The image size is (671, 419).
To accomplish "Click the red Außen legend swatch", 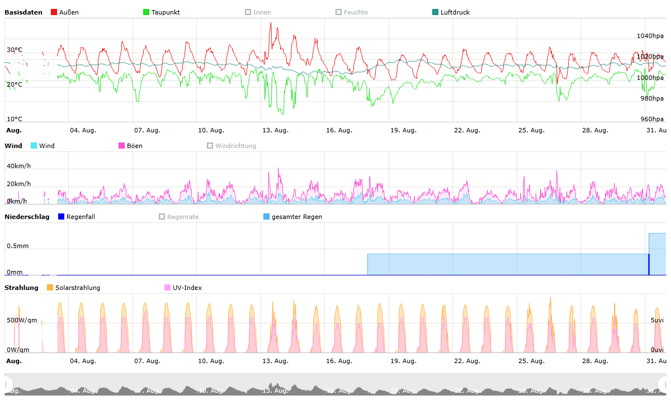I will pyautogui.click(x=54, y=12).
